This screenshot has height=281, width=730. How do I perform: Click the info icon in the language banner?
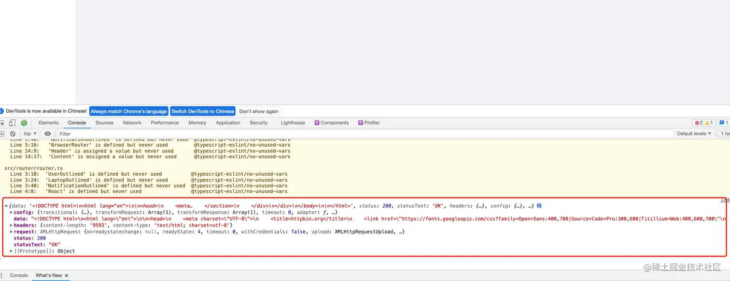click(1, 111)
